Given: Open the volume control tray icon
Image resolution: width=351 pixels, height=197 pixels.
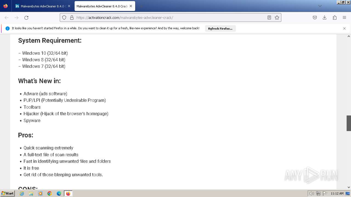Looking at the screenshot, I should pos(312,193).
